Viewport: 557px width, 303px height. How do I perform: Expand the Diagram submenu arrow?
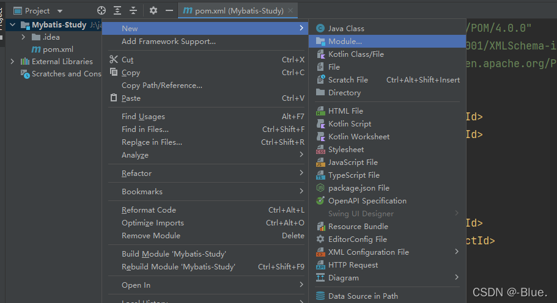457,277
